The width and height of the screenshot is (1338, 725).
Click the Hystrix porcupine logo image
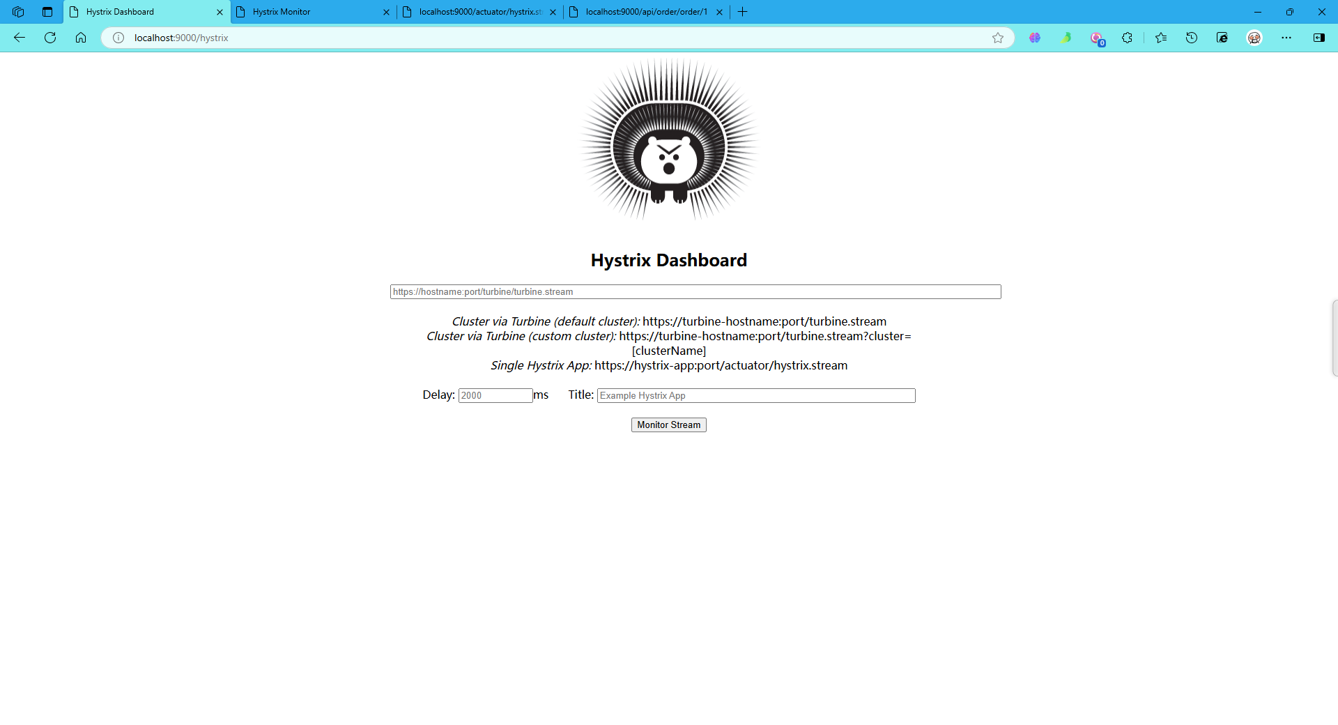tap(669, 139)
